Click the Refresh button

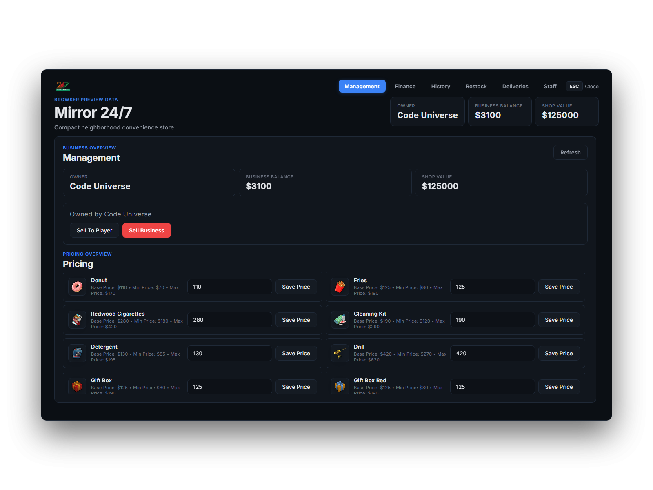pos(571,152)
